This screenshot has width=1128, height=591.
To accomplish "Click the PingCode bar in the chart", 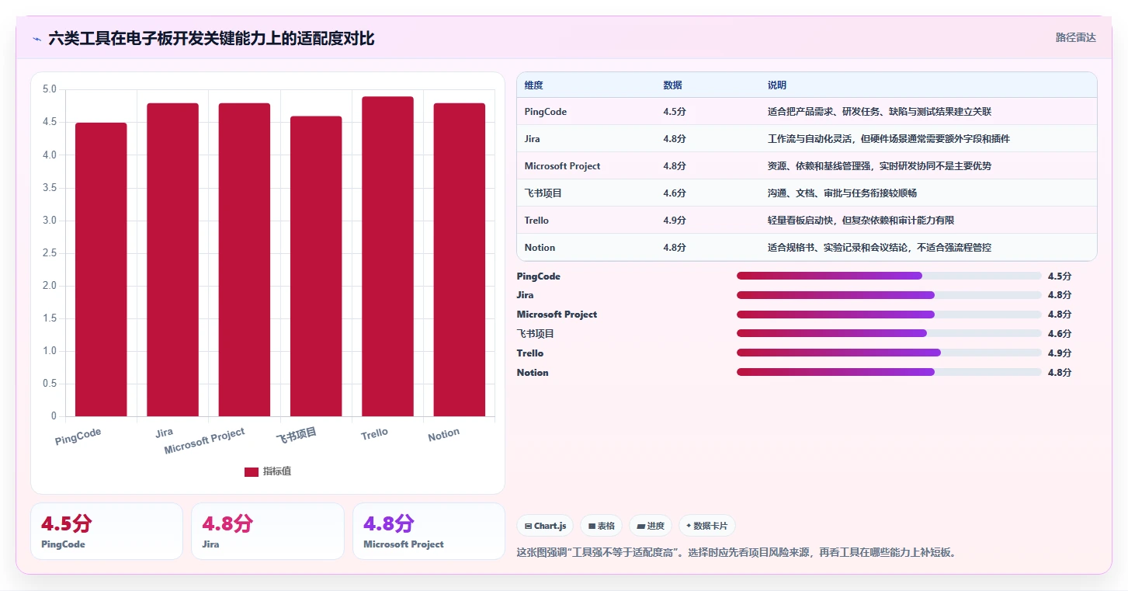I will click(101, 269).
